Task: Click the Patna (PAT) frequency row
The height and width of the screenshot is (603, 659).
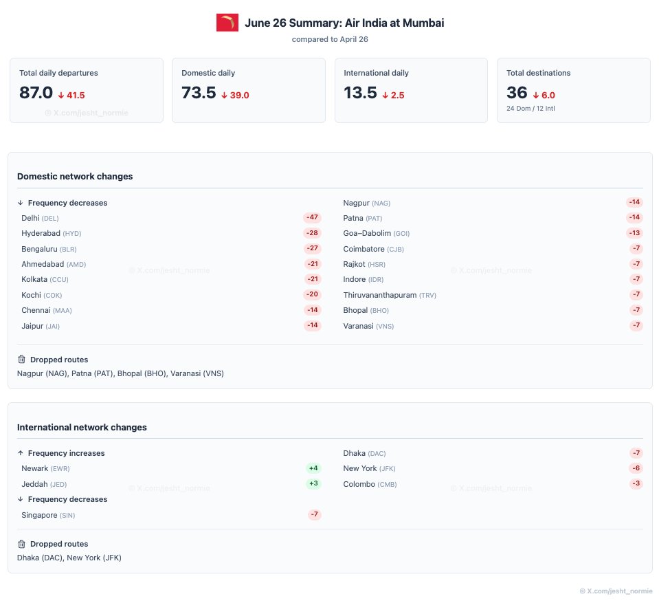Action: (493, 218)
